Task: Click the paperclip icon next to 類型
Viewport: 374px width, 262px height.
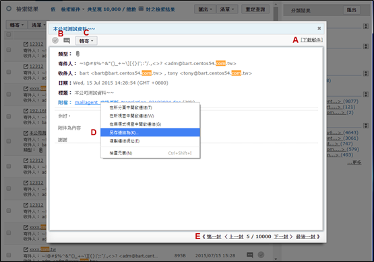Action: tap(77, 54)
